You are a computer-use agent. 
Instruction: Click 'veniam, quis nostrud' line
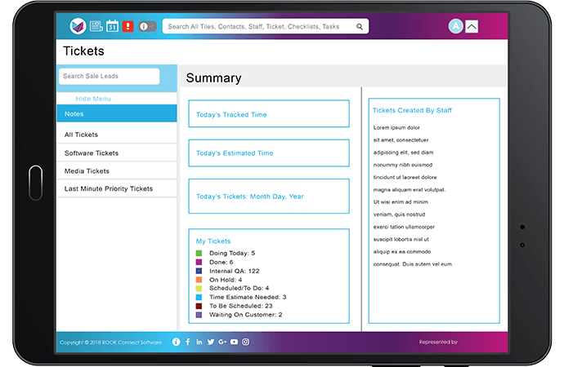tap(399, 214)
